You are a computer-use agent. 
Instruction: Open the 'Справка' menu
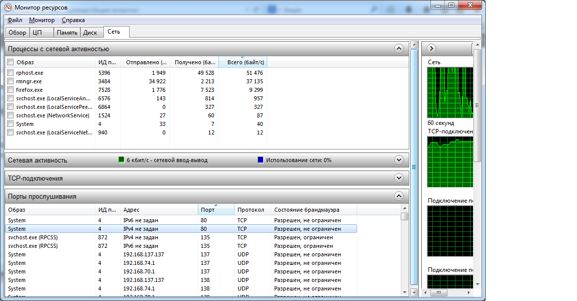coord(73,20)
